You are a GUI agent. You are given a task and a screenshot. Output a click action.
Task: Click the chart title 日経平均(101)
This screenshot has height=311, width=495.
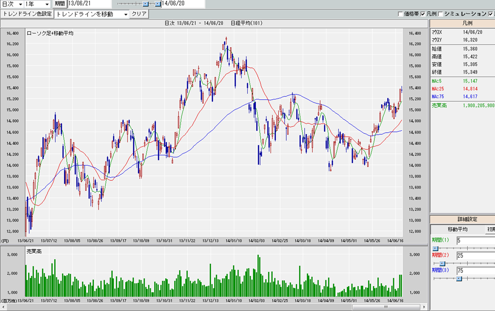(246, 23)
